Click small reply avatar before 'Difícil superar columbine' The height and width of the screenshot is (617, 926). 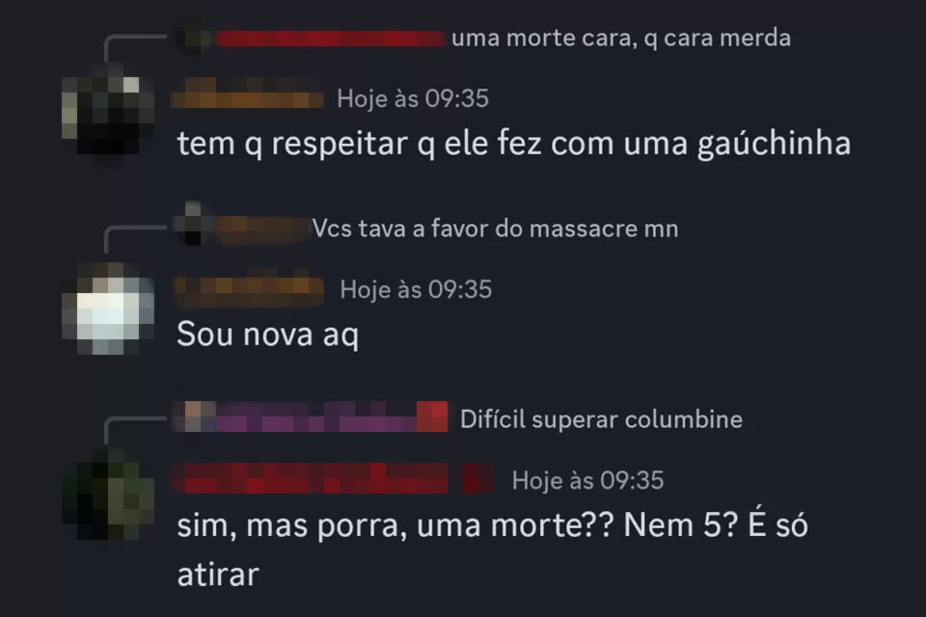point(194,416)
